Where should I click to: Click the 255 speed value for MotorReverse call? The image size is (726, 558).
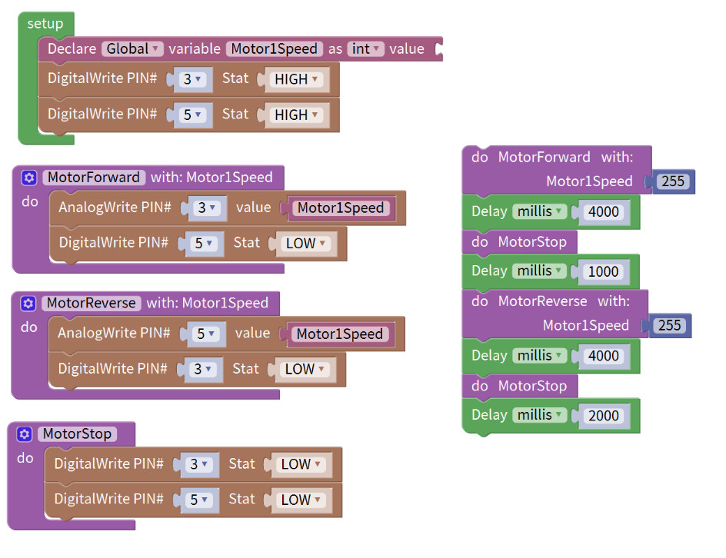(x=670, y=325)
